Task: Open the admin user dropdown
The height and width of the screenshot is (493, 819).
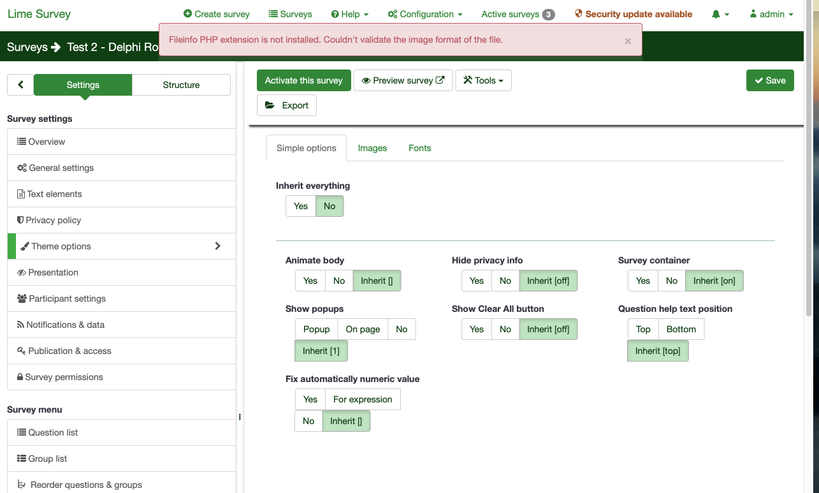Action: [x=771, y=14]
